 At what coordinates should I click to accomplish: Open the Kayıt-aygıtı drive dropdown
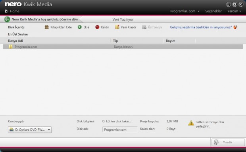point(30,129)
